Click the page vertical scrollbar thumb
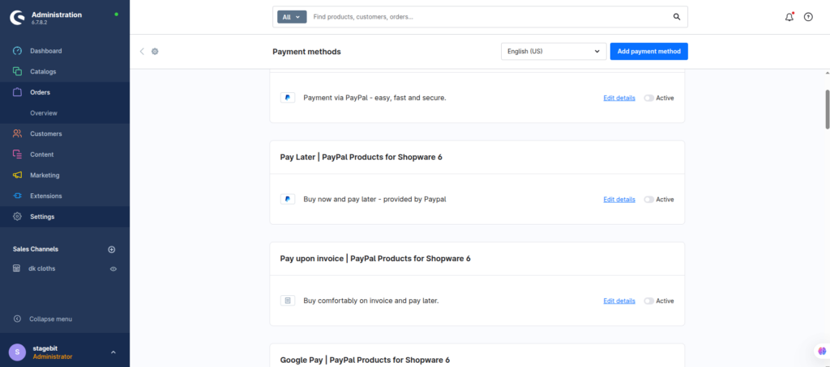 tap(828, 109)
